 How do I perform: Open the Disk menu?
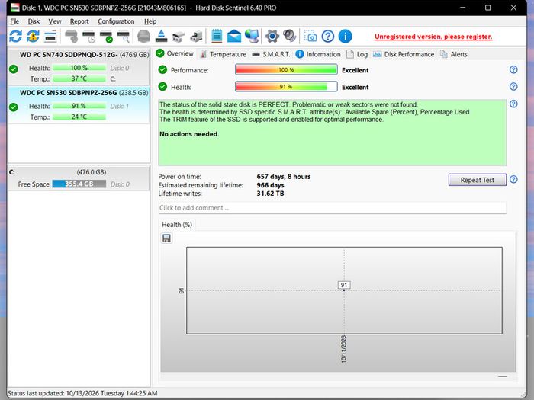(34, 21)
